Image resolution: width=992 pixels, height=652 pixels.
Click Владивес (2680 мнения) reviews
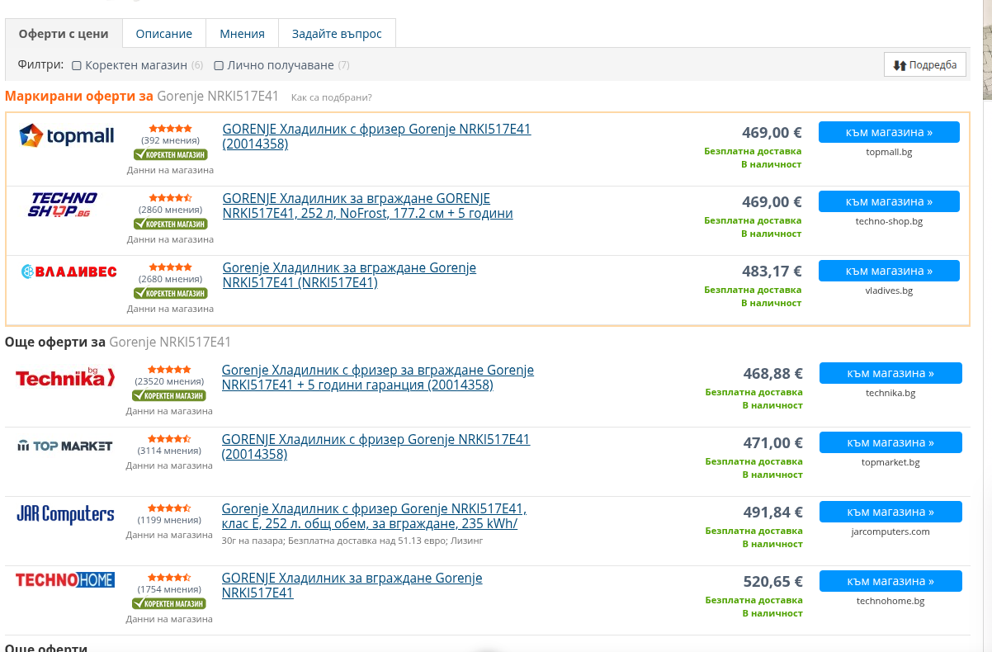(x=170, y=279)
